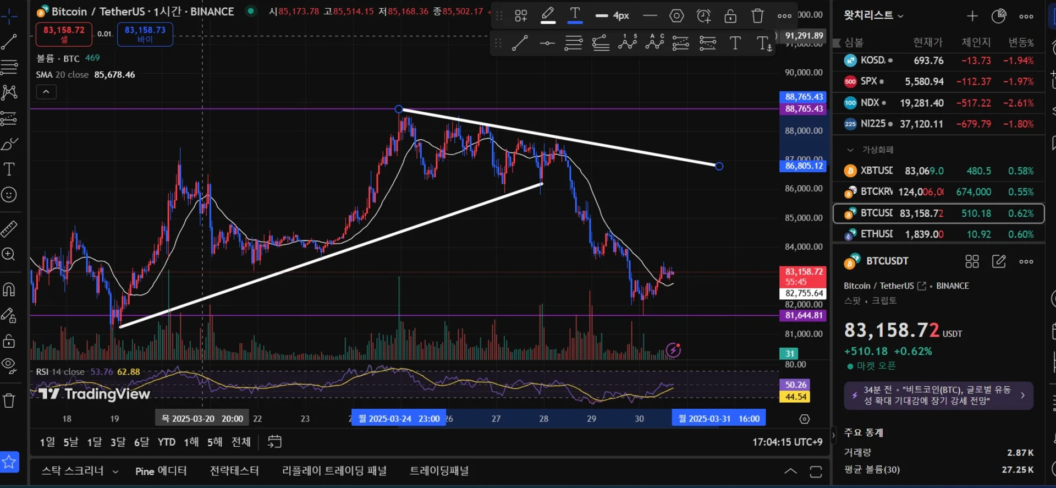Open the favorites star toolbar button

click(x=9, y=462)
